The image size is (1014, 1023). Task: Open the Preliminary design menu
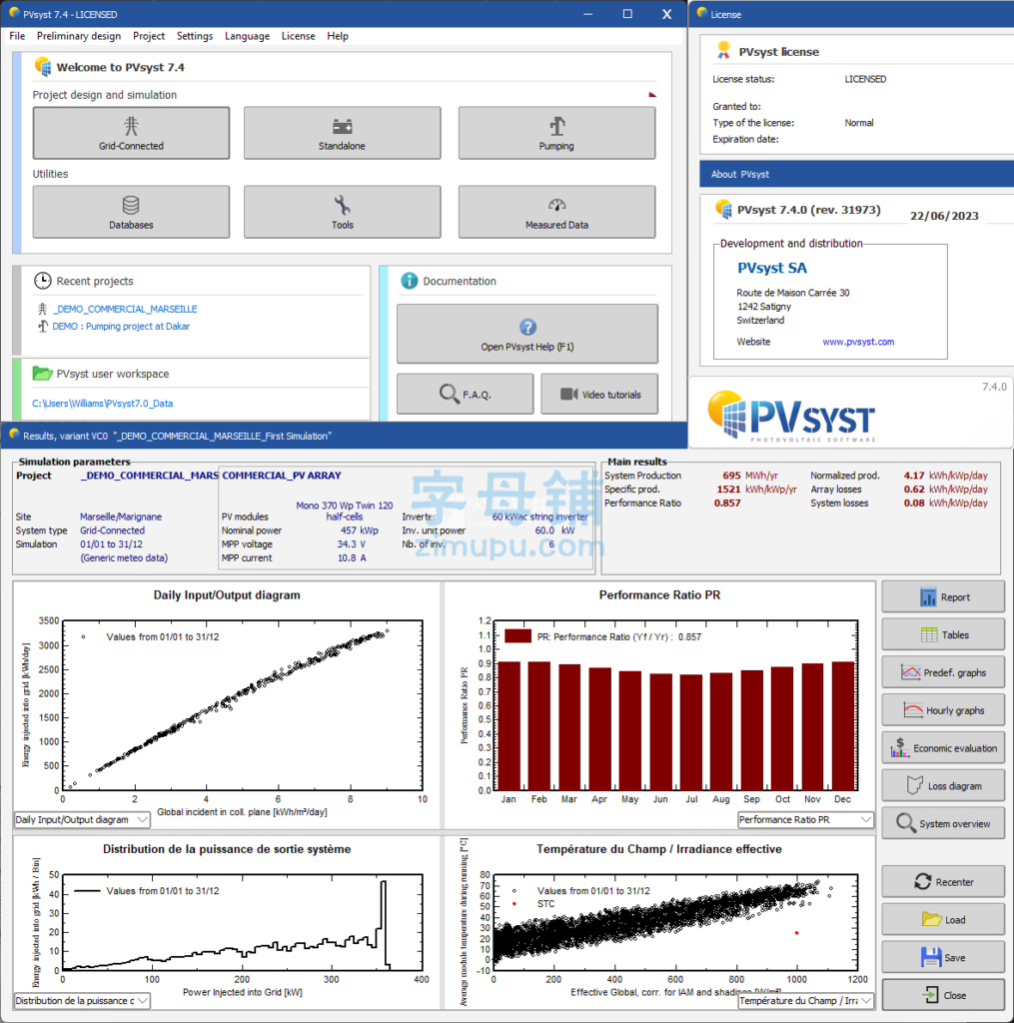tap(79, 36)
